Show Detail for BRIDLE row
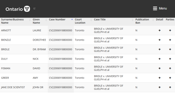Image resolution: width=175 pixels, height=93 pixels. click(159, 49)
